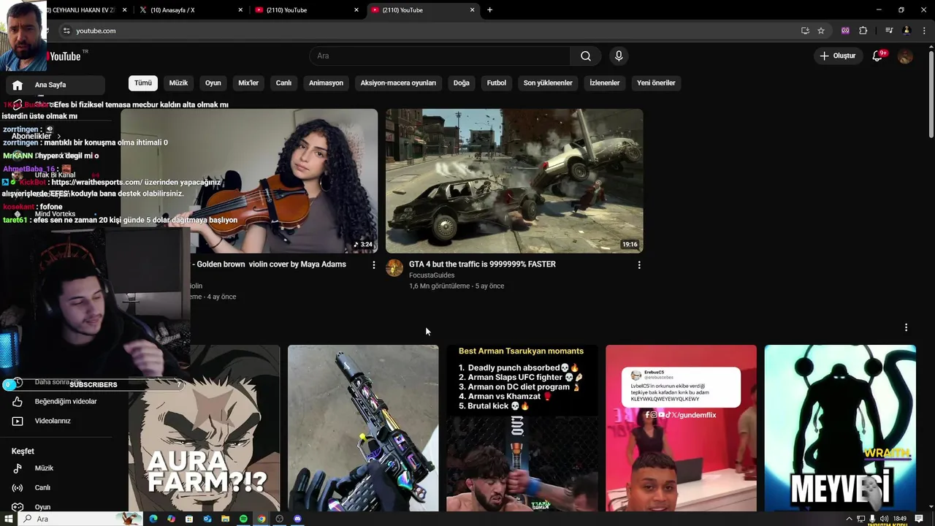Open Chrome profile avatar
935x526 pixels.
click(907, 31)
